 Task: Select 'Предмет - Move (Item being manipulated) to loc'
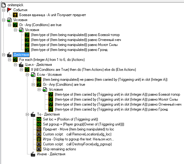coord(78,129)
